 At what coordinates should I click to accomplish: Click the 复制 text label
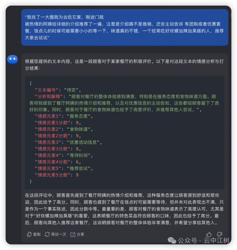[x=37, y=234]
